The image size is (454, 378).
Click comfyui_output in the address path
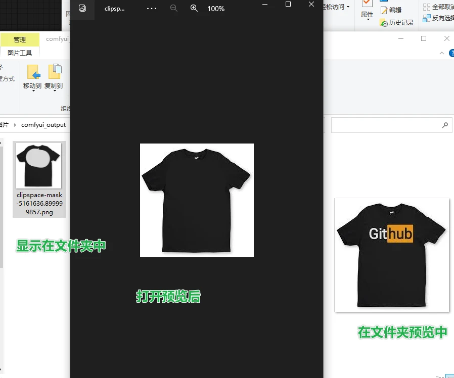[43, 125]
